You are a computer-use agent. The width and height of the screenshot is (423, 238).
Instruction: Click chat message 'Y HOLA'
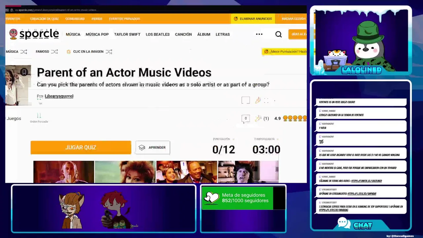coord(361,126)
